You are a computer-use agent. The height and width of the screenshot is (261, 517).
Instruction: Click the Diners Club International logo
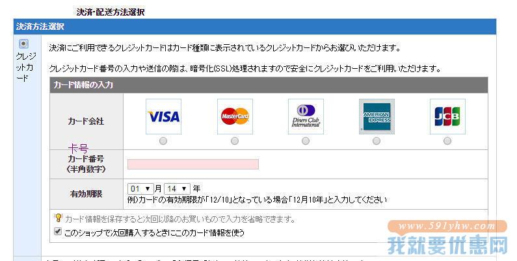[x=306, y=116]
